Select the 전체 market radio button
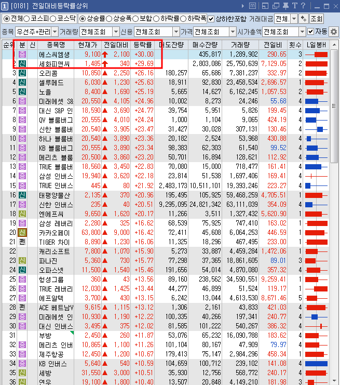Image resolution: width=340 pixels, height=385 pixels. coord(7,19)
